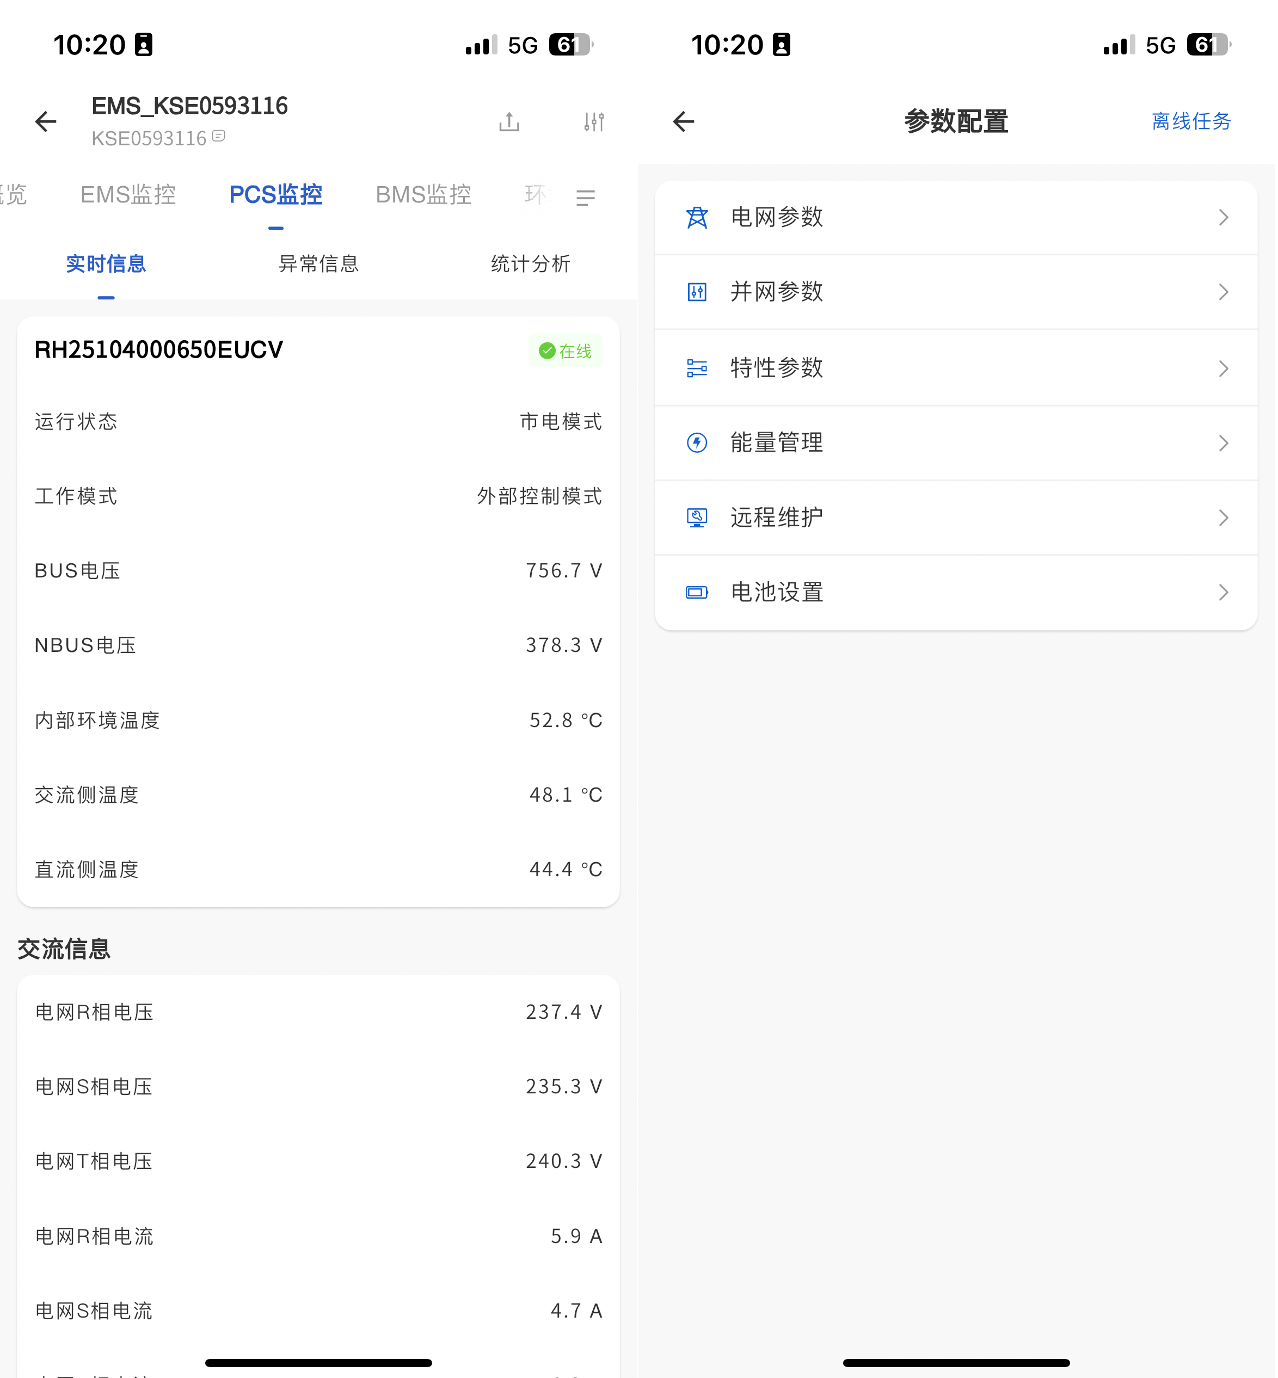Switch to the EMS监控 tab

[x=128, y=195]
